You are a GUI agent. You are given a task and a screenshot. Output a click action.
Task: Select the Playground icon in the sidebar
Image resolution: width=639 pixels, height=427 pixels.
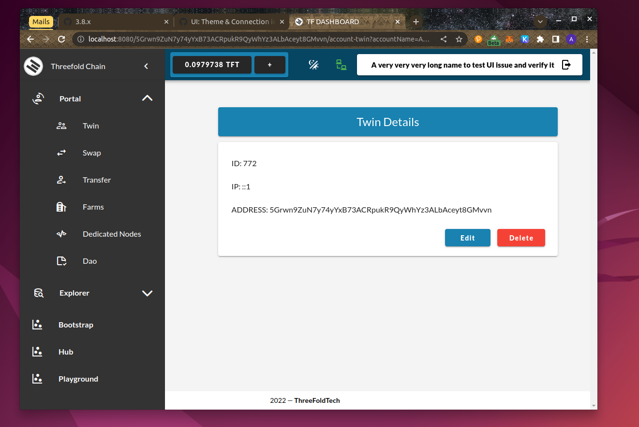[38, 378]
